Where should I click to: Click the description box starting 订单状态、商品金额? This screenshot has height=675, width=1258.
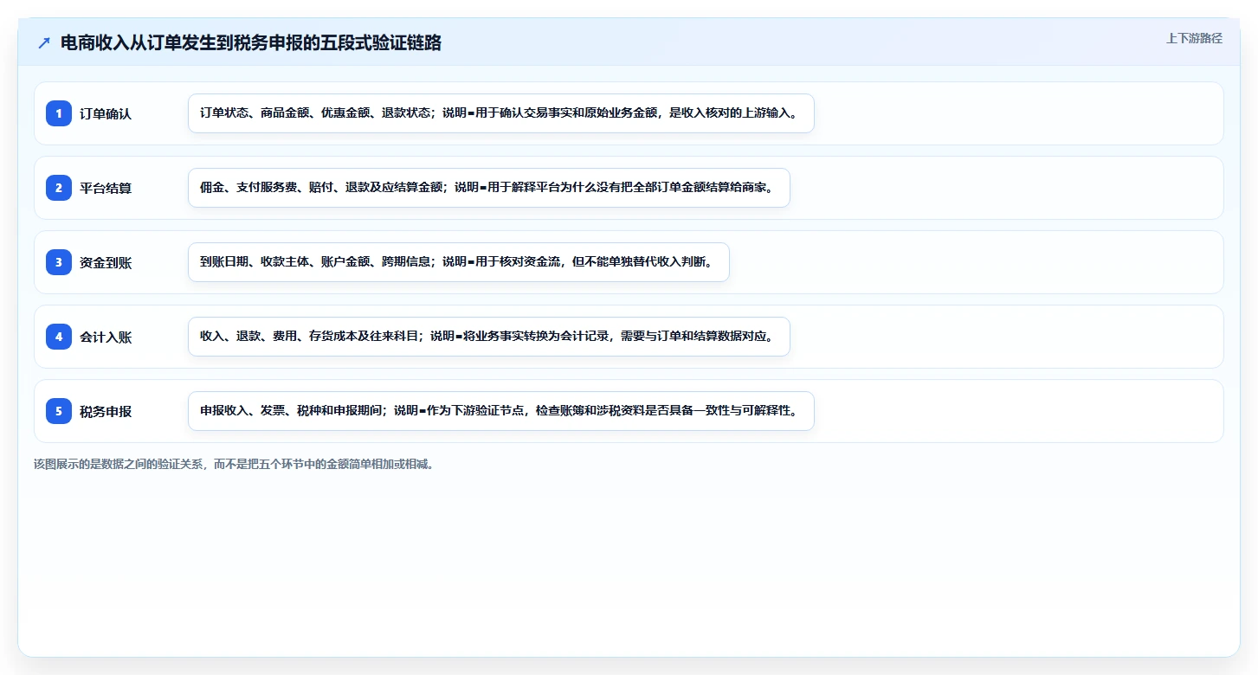coord(501,113)
